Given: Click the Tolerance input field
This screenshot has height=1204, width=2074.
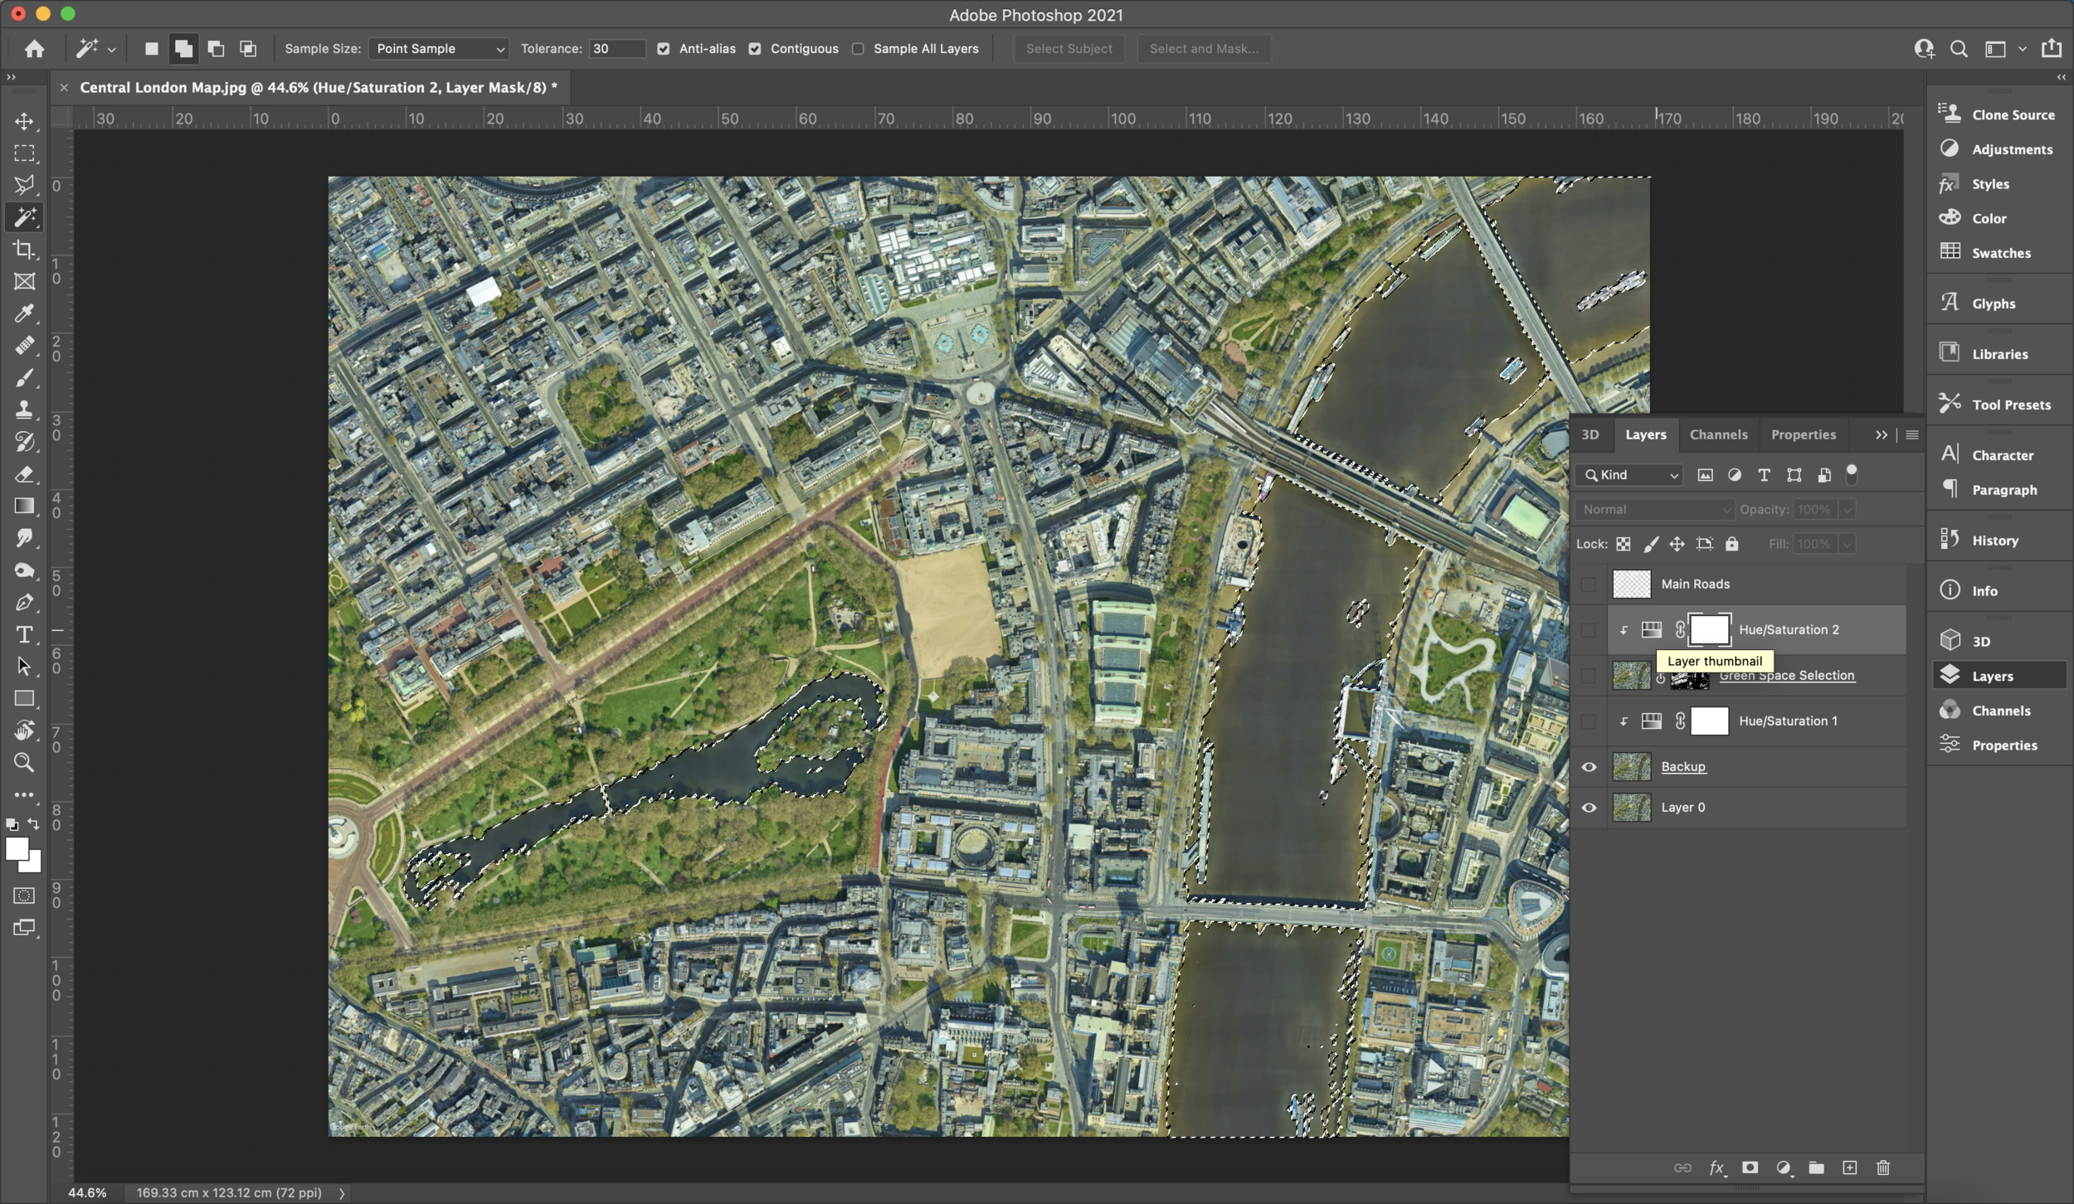Looking at the screenshot, I should [616, 49].
